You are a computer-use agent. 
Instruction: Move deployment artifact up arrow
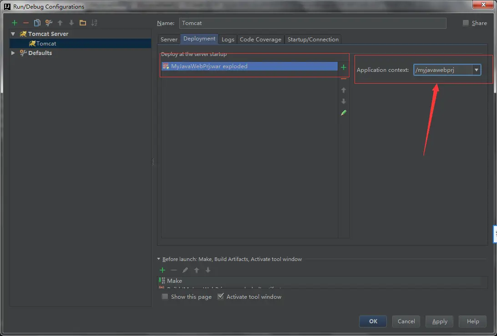pos(344,90)
